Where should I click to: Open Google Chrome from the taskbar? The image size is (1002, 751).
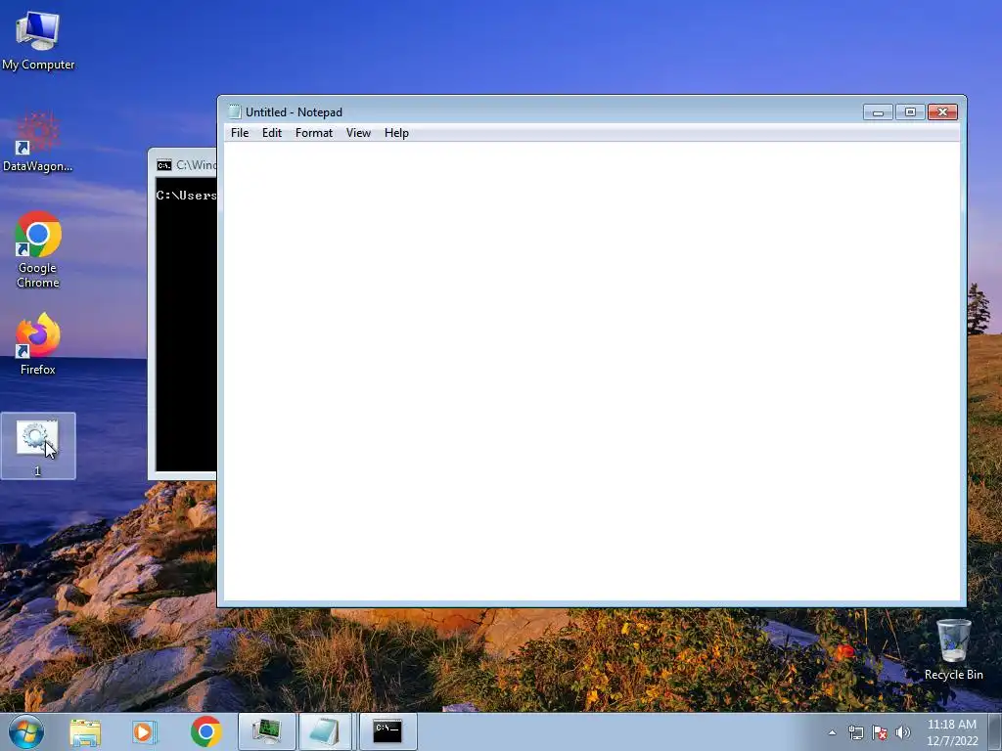pos(205,731)
